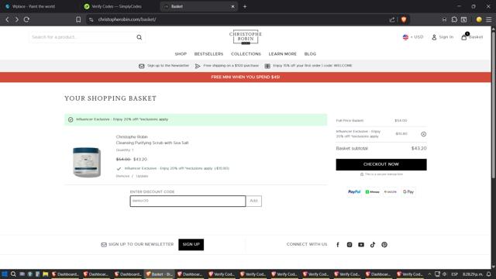The width and height of the screenshot is (496, 279).
Task: Click Add next to discount code field
Action: click(x=253, y=201)
